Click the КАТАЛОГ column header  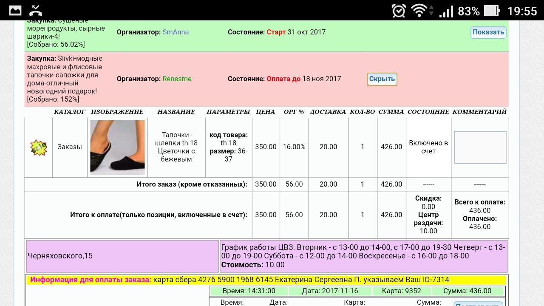point(70,112)
